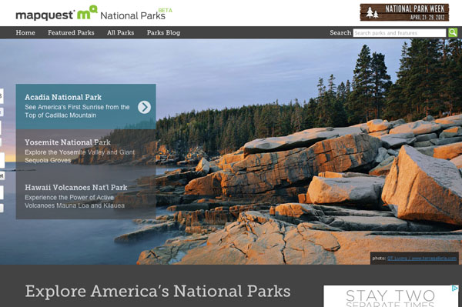Click the green magnifying glass search button
462x307 pixels.
tap(453, 32)
